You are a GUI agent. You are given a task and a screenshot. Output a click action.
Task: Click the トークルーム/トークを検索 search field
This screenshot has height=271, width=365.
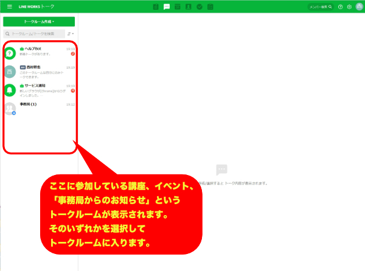[35, 33]
